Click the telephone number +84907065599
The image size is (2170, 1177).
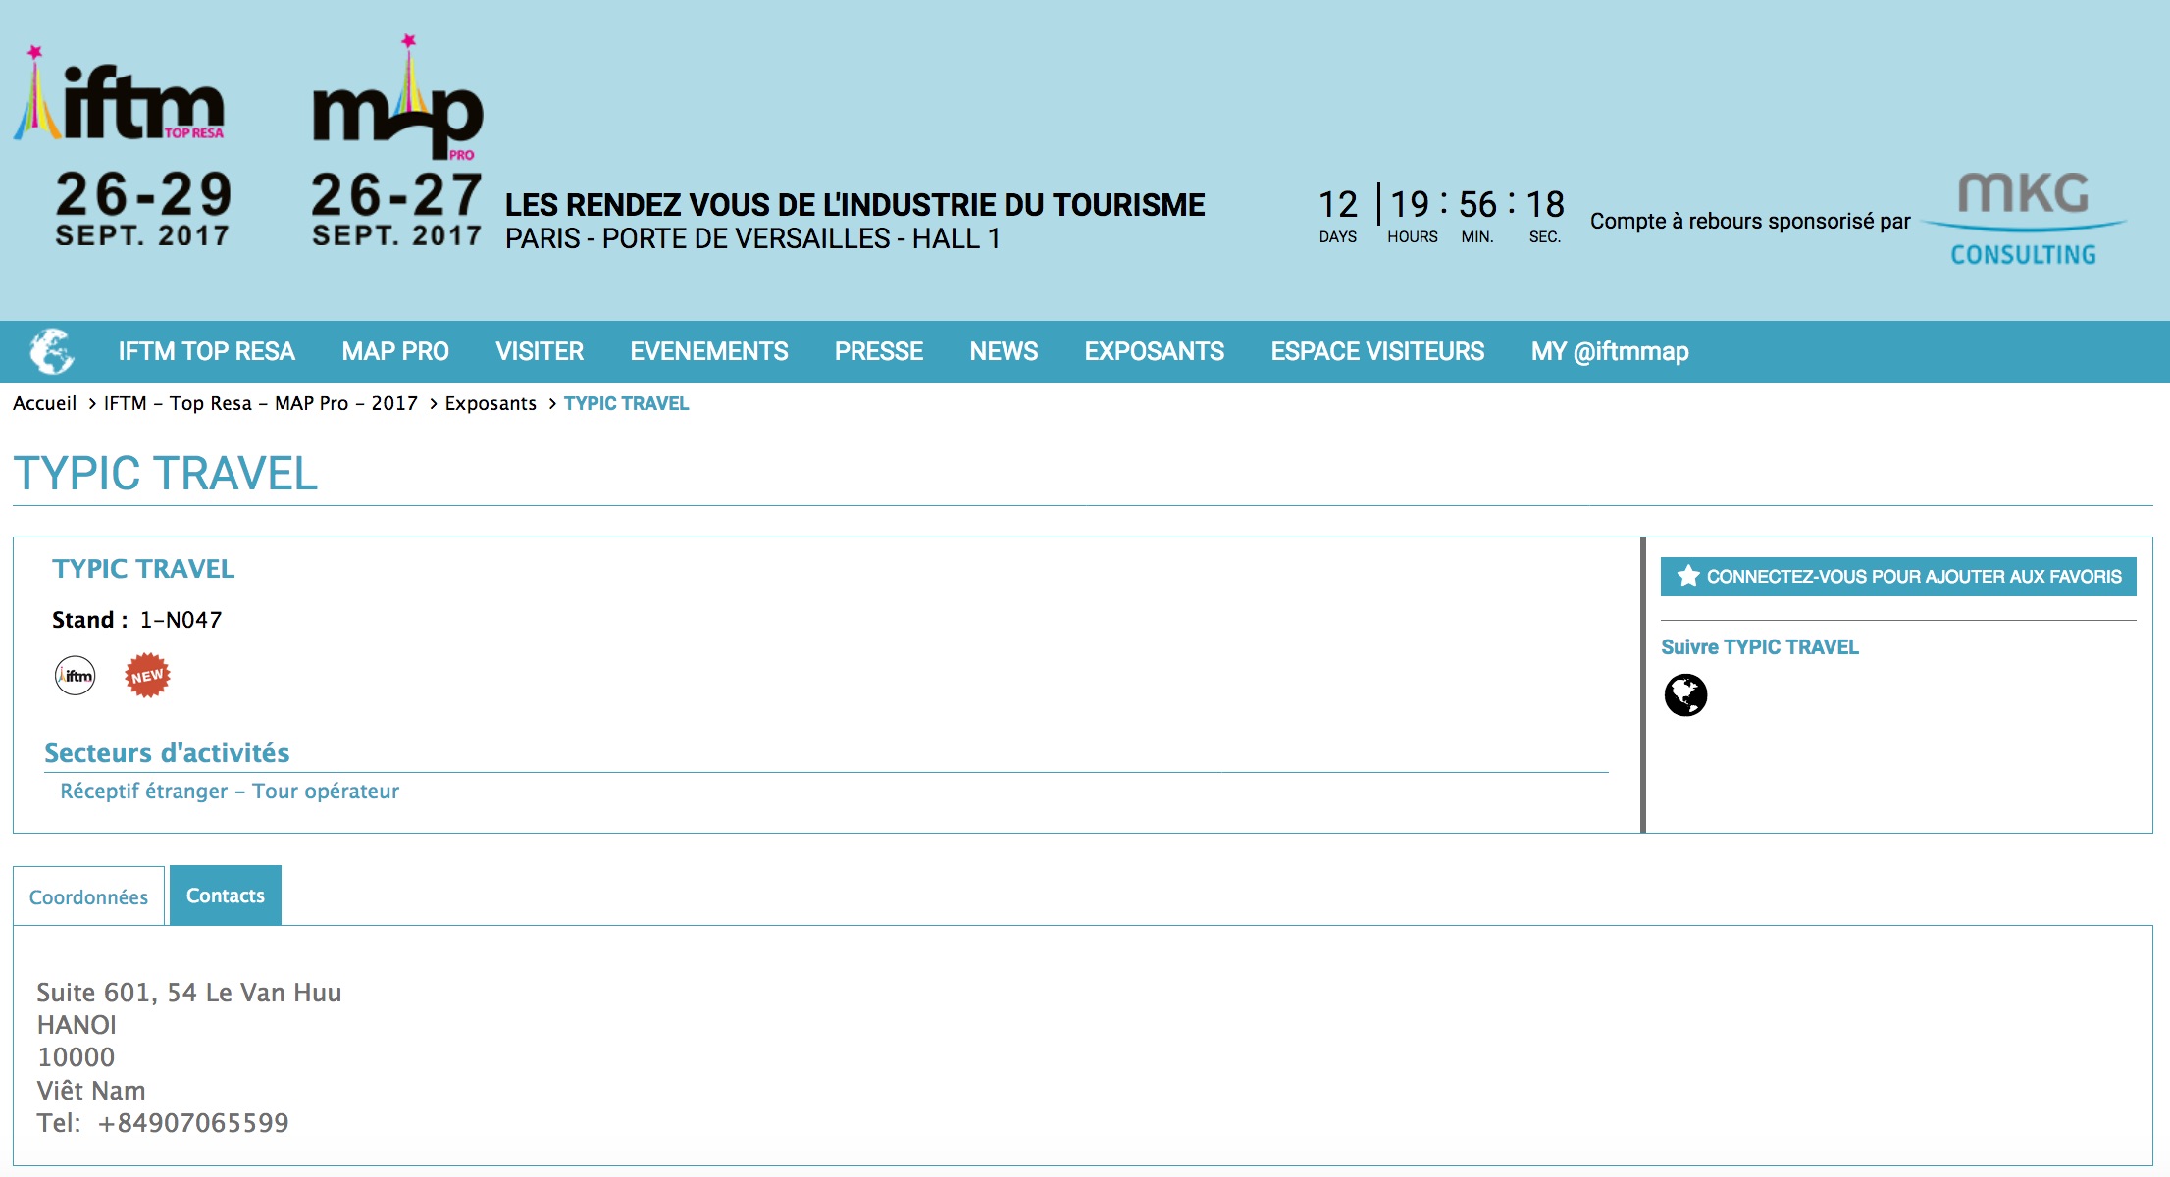(x=193, y=1123)
